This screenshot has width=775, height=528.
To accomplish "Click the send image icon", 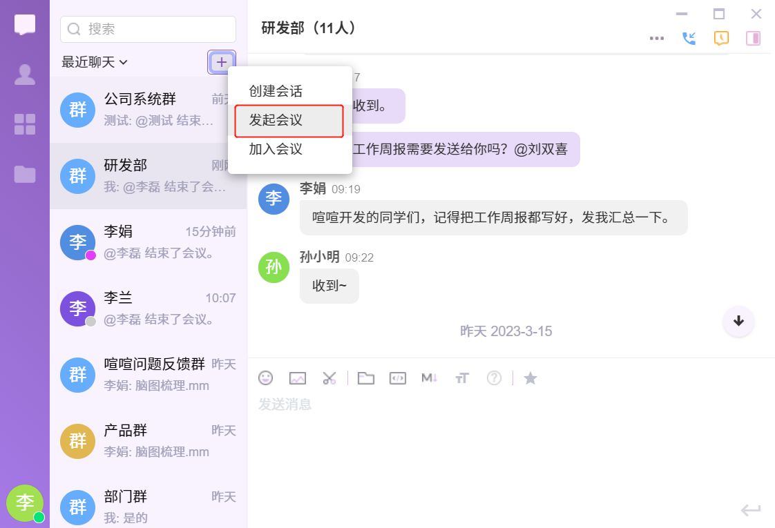I will tap(298, 378).
